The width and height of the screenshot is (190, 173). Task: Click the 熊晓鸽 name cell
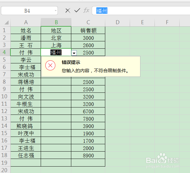click(26, 126)
